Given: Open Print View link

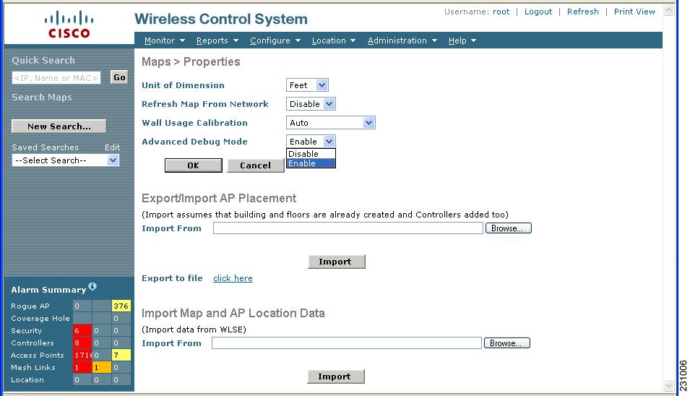Looking at the screenshot, I should tap(634, 12).
